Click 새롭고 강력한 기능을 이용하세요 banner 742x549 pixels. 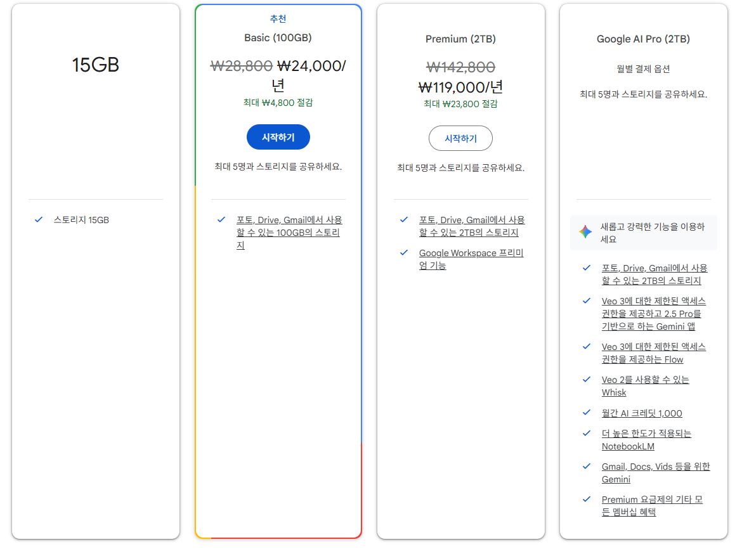(x=644, y=233)
